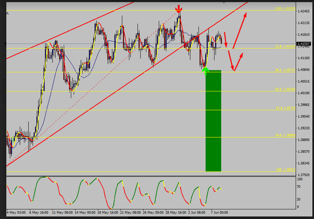Select the 100 Fibonacci level label
This screenshot has height=219, width=314.
pyautogui.click(x=285, y=169)
